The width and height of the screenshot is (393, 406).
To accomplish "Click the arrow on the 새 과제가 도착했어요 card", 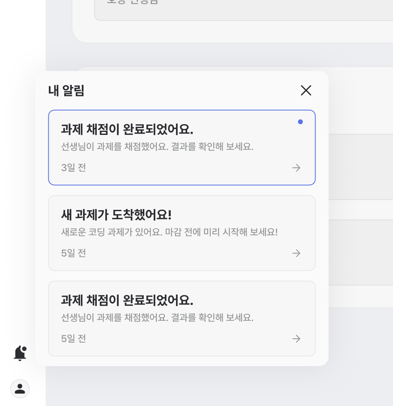I will point(296,253).
